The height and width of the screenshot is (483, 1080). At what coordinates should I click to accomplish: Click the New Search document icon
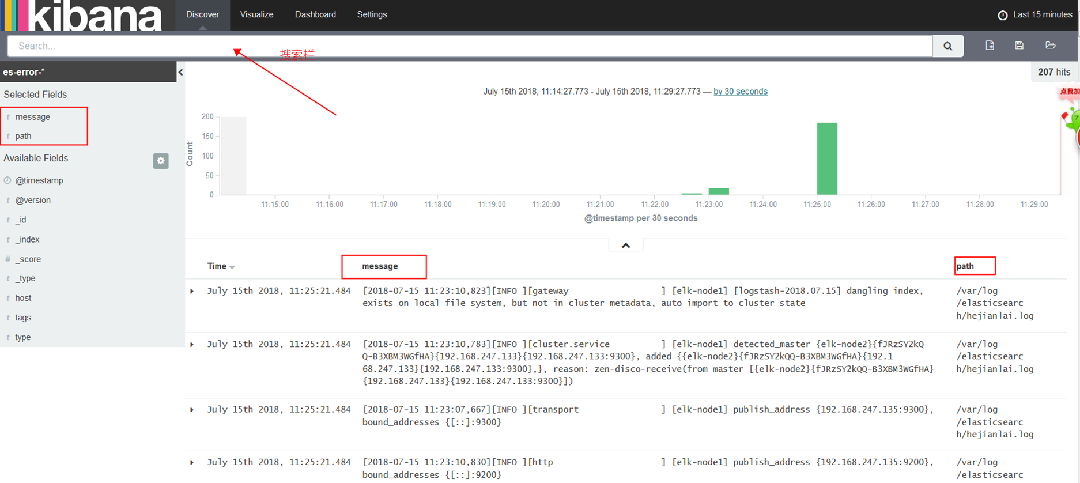(990, 46)
